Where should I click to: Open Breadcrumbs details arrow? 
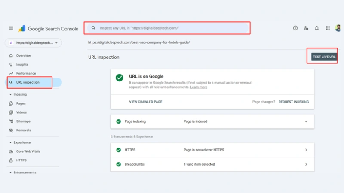click(306, 164)
